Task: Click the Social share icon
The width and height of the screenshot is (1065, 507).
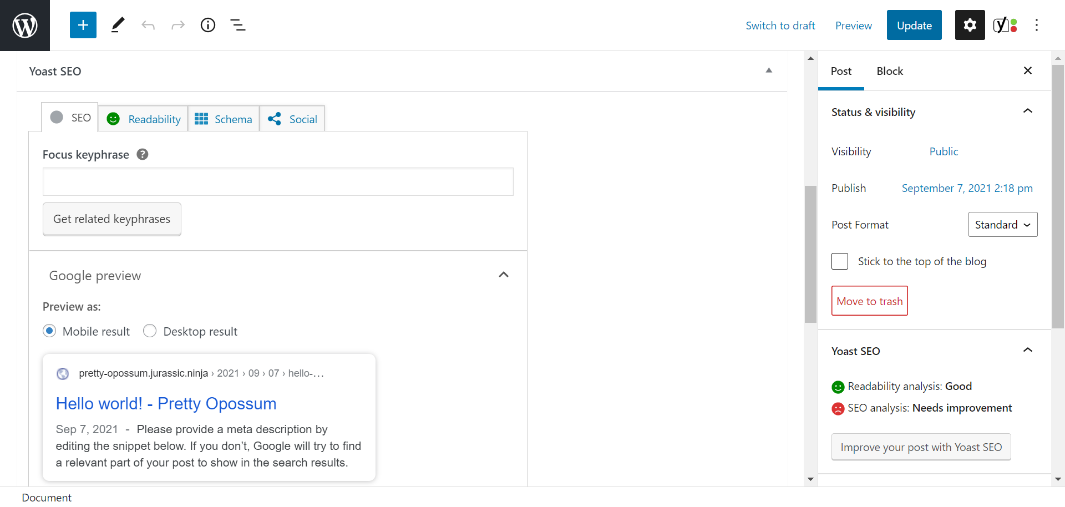Action: pyautogui.click(x=275, y=119)
